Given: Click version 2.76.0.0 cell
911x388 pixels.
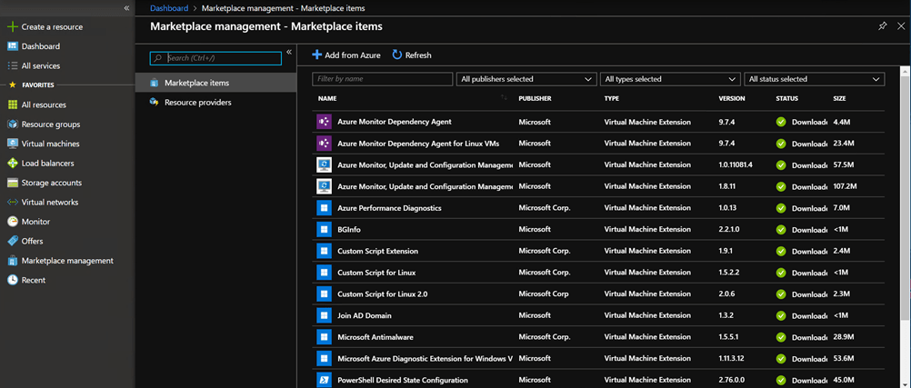Looking at the screenshot, I should pyautogui.click(x=731, y=380).
